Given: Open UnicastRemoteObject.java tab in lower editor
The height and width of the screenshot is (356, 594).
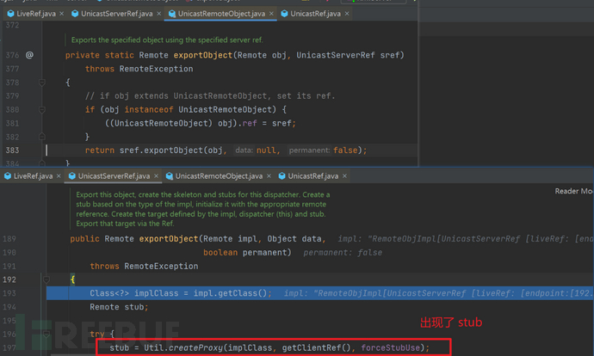Looking at the screenshot, I should pyautogui.click(x=219, y=176).
